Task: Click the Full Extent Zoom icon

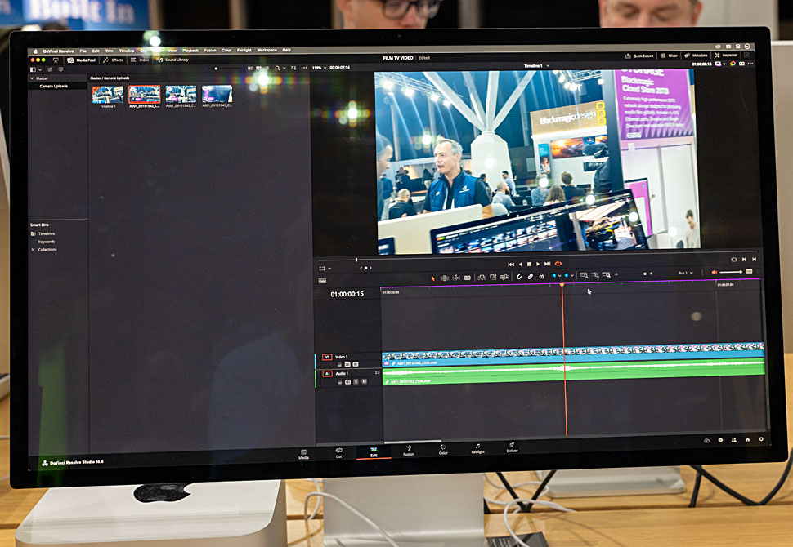Action: point(584,275)
